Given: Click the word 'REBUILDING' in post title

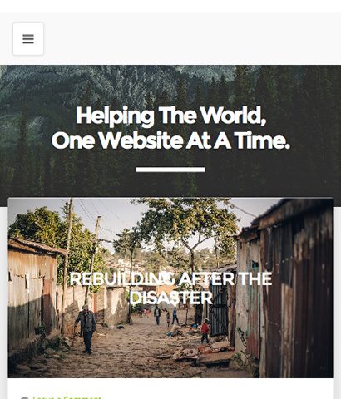Looking at the screenshot, I should coord(122,279).
